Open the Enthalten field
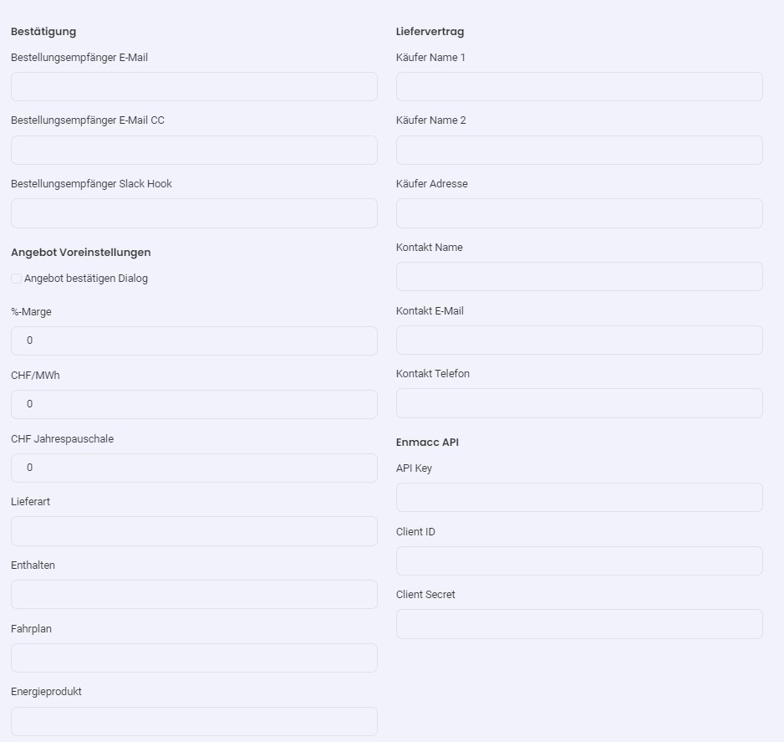Image resolution: width=784 pixels, height=742 pixels. pyautogui.click(x=194, y=595)
